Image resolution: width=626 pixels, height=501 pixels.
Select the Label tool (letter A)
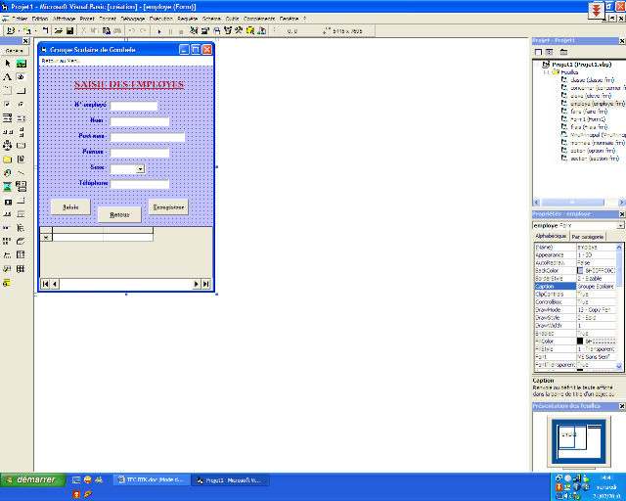(8, 76)
